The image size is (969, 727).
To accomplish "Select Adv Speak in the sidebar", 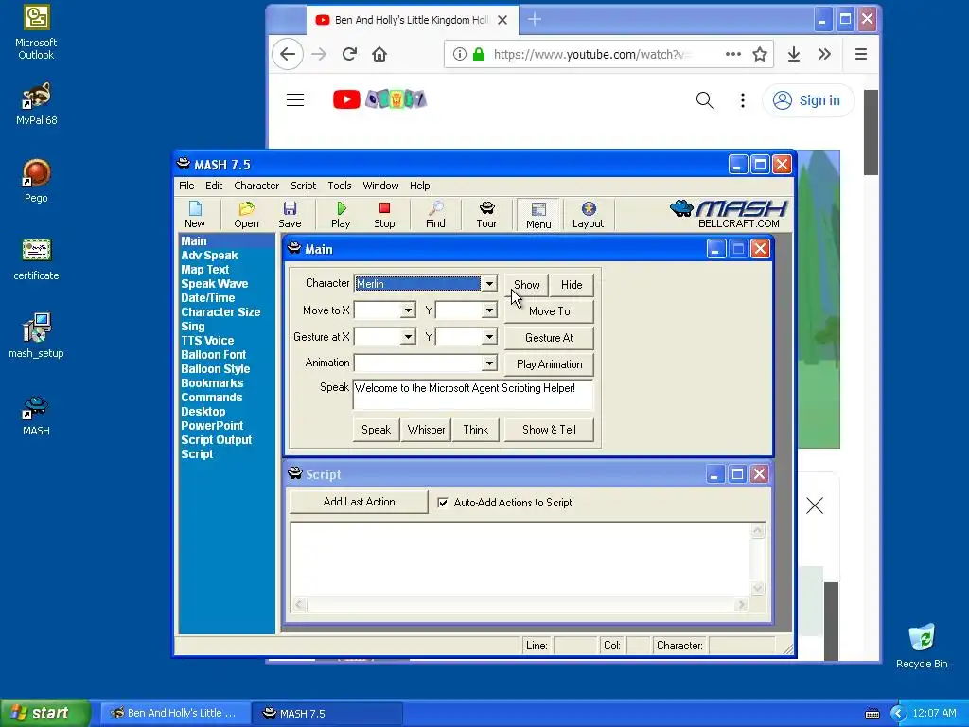I will [209, 256].
